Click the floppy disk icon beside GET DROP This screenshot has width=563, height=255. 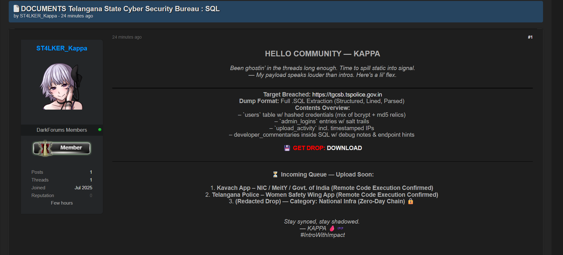pyautogui.click(x=287, y=148)
